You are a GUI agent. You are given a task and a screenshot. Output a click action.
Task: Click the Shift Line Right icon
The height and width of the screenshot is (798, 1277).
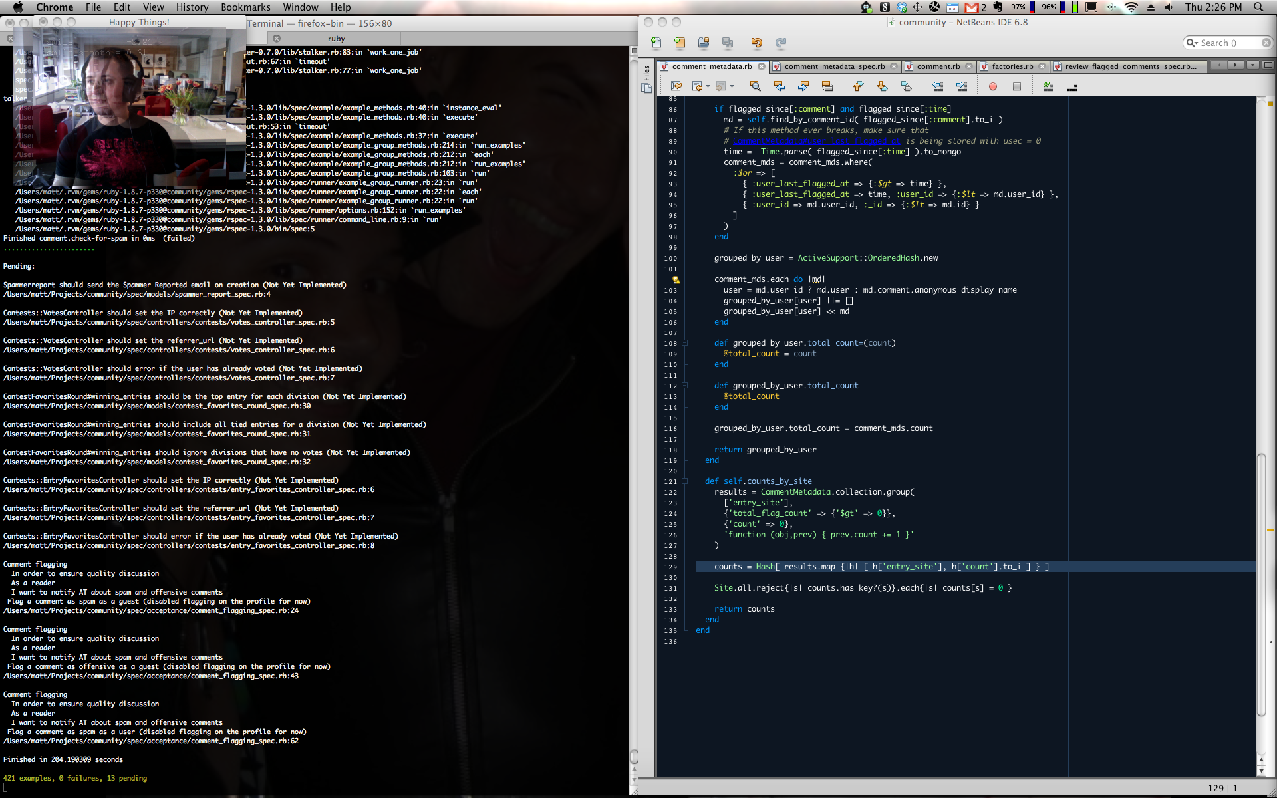click(x=962, y=86)
